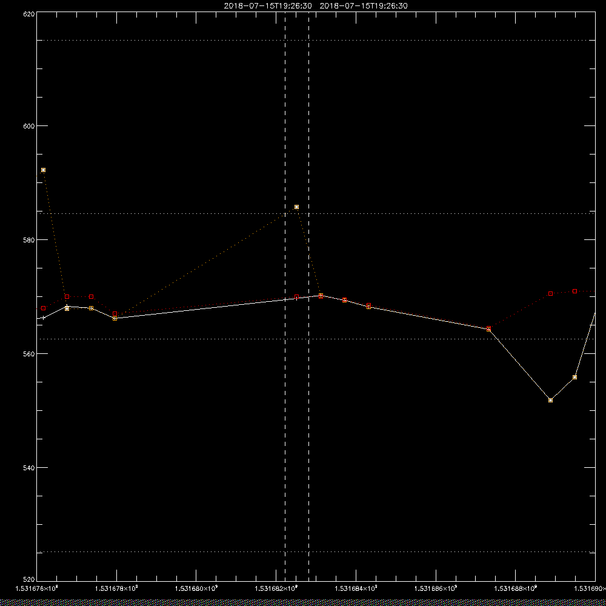Select the 520 y-axis label
This screenshot has height=606, width=606.
29,580
